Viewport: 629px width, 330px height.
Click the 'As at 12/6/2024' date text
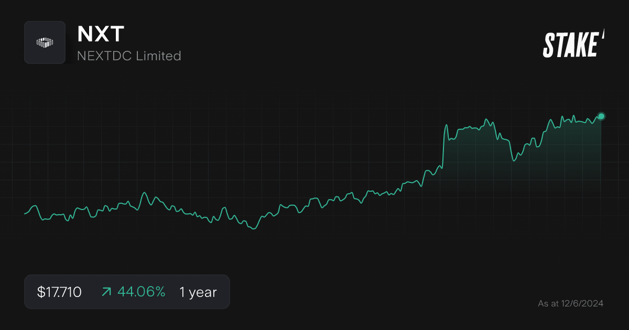click(x=570, y=303)
